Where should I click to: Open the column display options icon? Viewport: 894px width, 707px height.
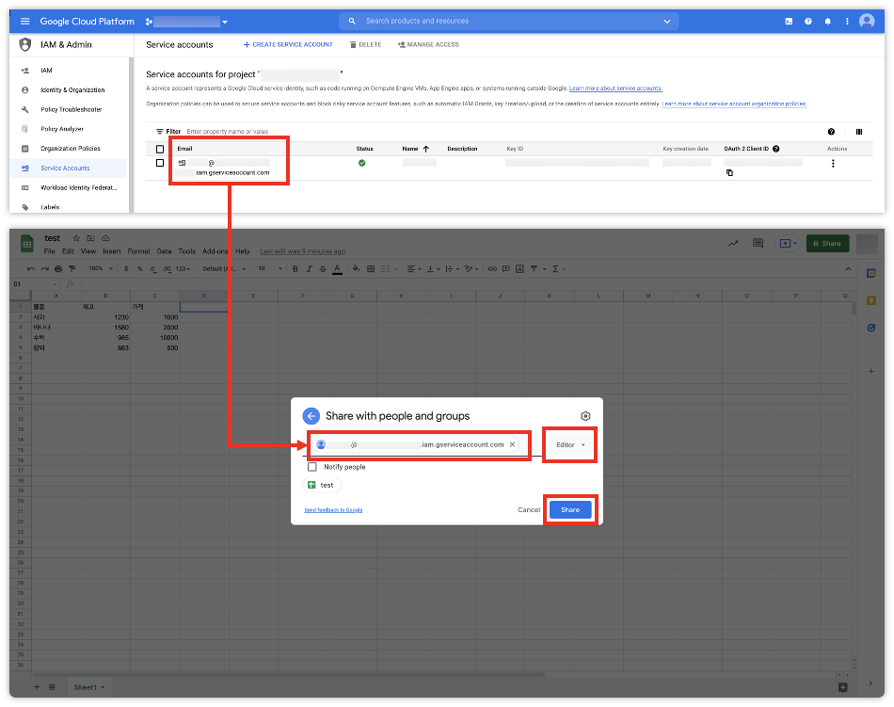coord(858,132)
